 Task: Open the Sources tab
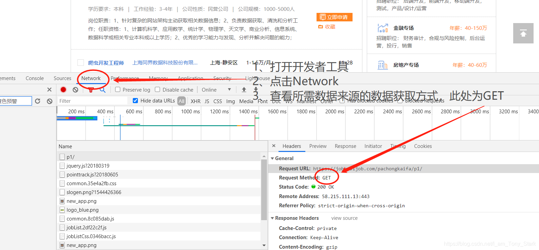coord(62,78)
